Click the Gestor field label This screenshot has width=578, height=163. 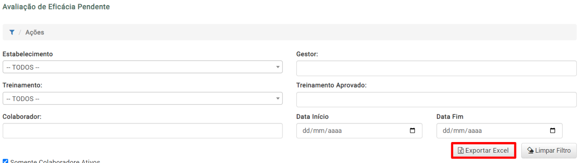click(x=307, y=54)
